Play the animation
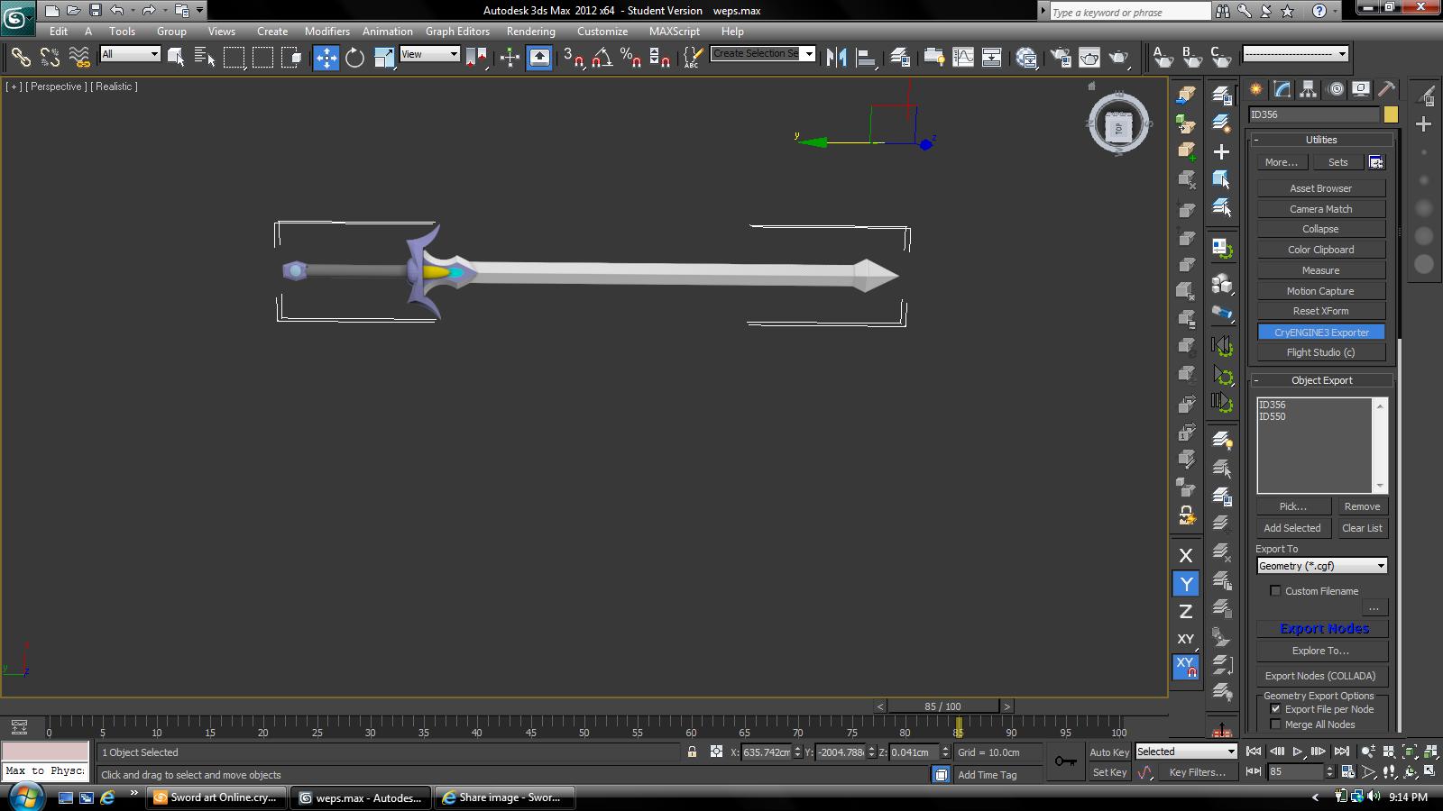This screenshot has width=1443, height=811. point(1297,752)
